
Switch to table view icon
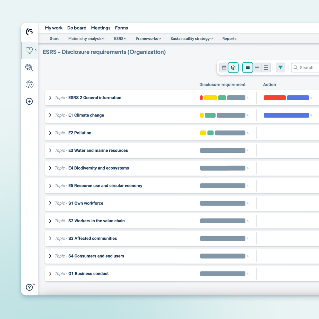pyautogui.click(x=224, y=68)
